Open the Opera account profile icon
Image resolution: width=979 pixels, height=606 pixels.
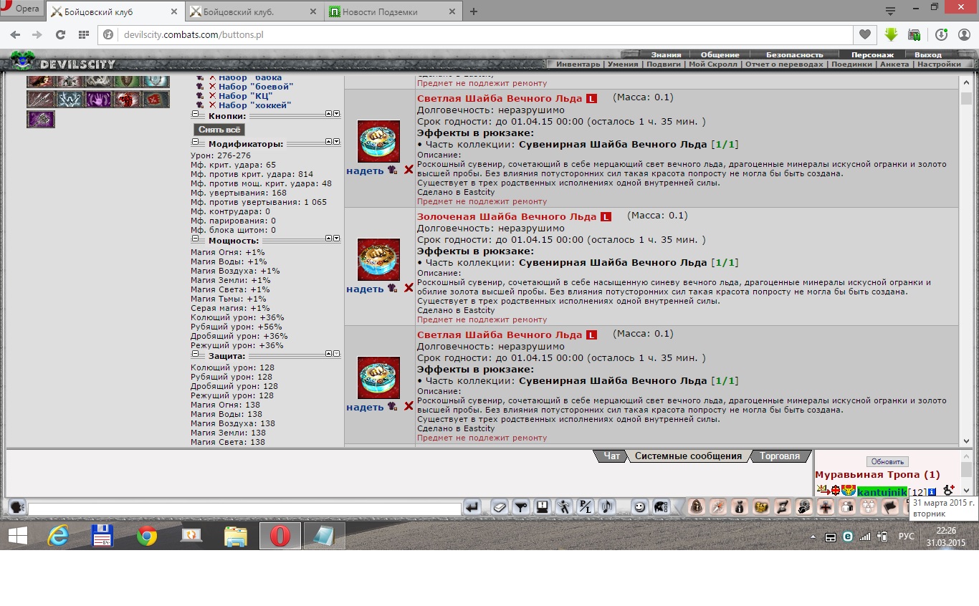tap(964, 34)
